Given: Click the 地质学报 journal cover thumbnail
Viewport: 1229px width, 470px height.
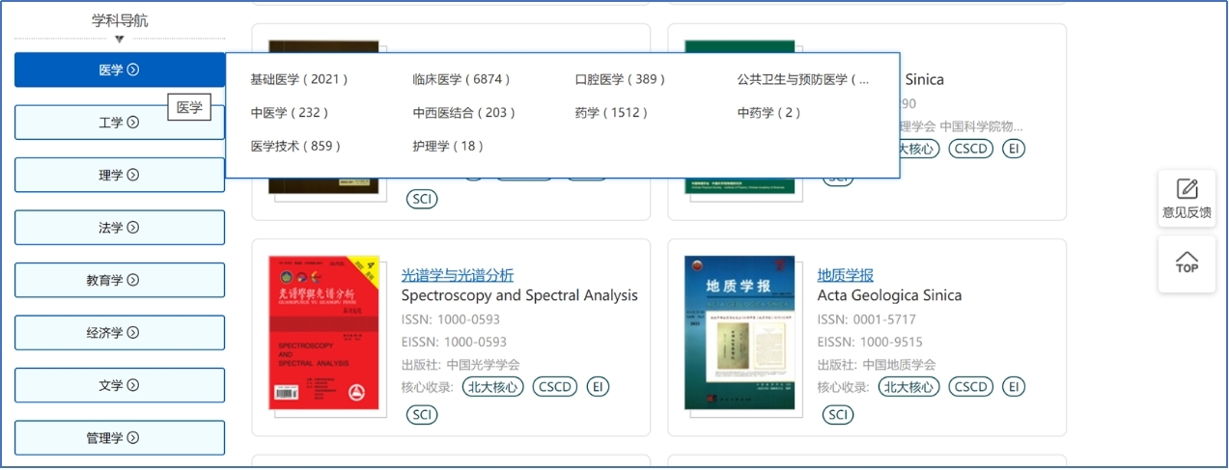Looking at the screenshot, I should (740, 333).
